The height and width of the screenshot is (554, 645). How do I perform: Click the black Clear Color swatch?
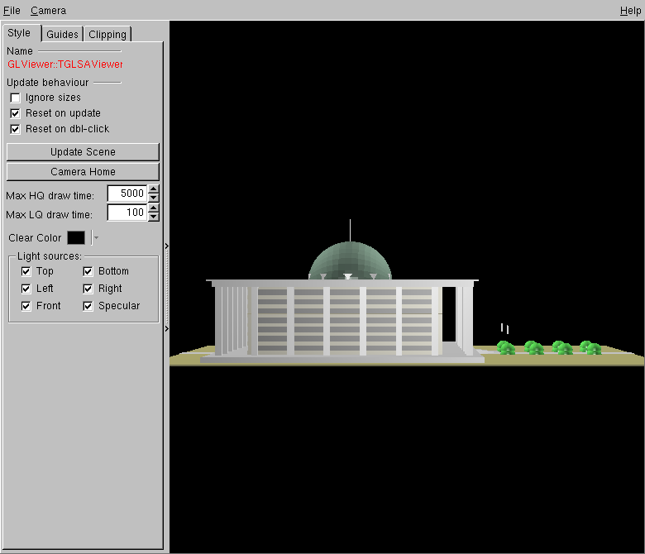(x=76, y=238)
